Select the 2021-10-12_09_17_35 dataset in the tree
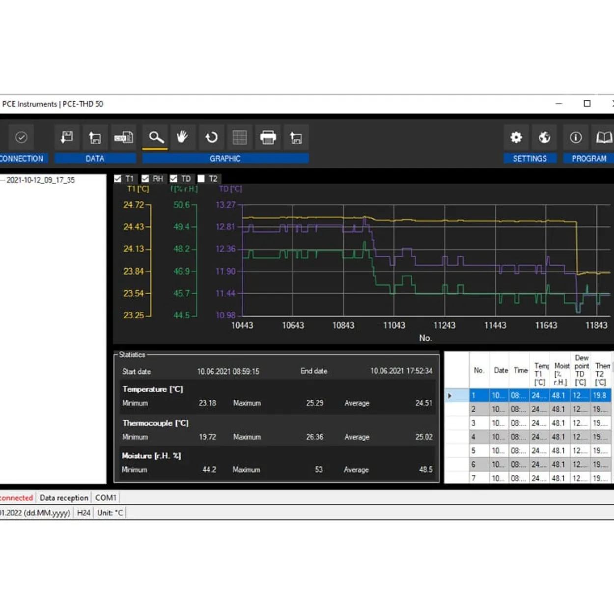614x614 pixels. 41,180
